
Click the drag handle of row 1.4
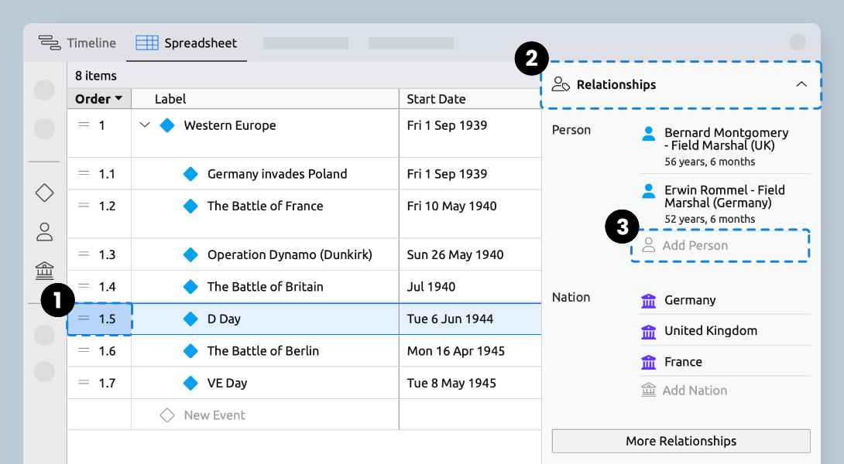pos(84,286)
